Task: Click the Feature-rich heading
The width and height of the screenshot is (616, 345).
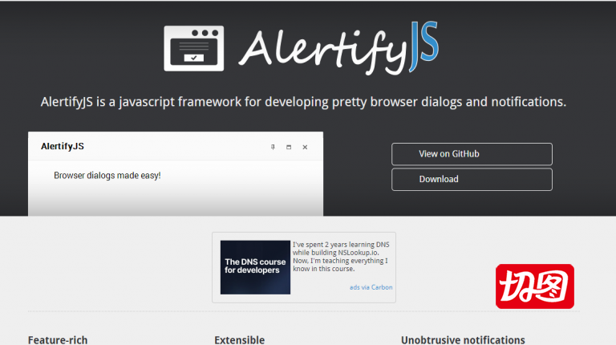Action: pyautogui.click(x=58, y=340)
